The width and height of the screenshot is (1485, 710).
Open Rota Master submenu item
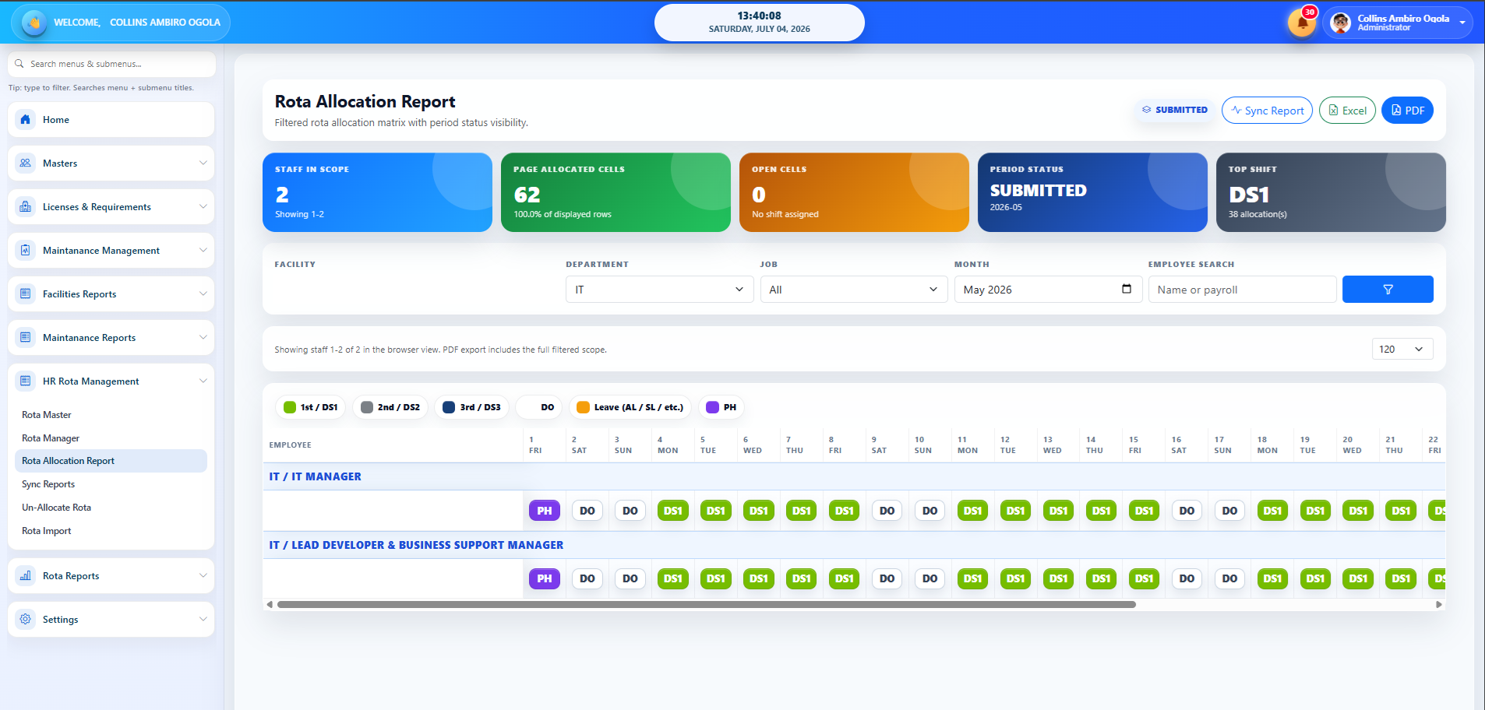pos(47,415)
